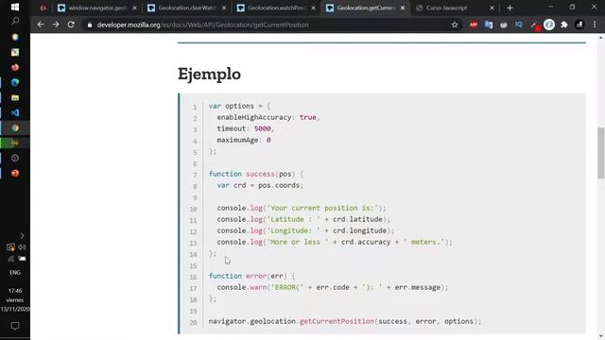Click 'crd.latitude' in code line 11
This screenshot has width=605, height=340.
(357, 219)
